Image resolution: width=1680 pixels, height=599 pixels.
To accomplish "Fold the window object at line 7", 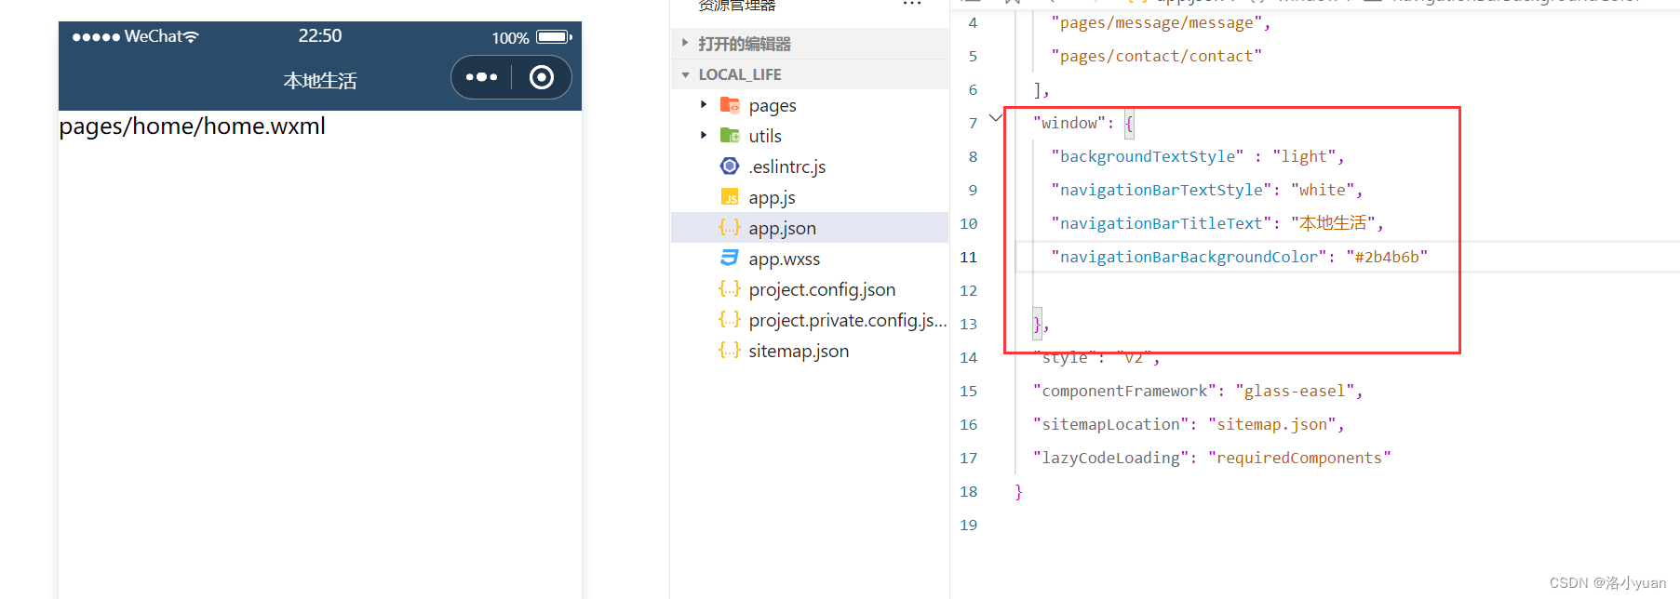I will 996,118.
